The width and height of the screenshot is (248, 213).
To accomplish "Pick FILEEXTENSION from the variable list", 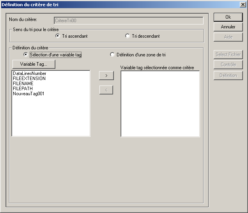I will tap(29, 79).
